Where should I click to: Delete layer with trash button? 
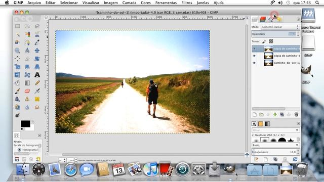point(296,115)
